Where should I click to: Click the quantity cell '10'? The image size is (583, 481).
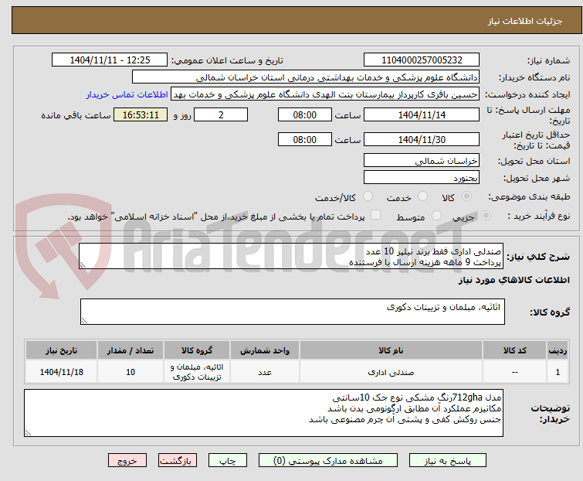point(130,372)
